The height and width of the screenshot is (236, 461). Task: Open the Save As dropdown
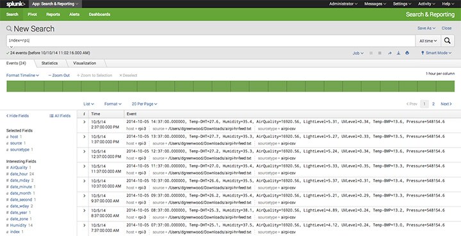click(x=426, y=28)
